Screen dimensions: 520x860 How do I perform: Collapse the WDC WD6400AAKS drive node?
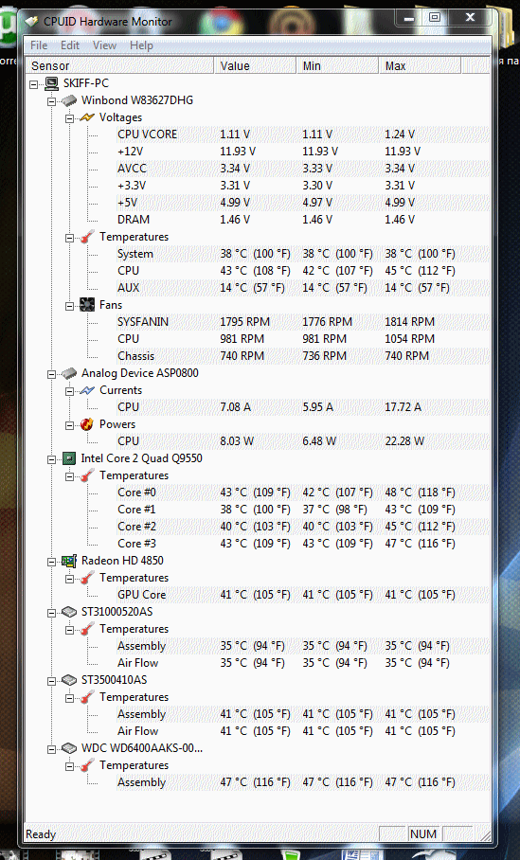tap(51, 749)
